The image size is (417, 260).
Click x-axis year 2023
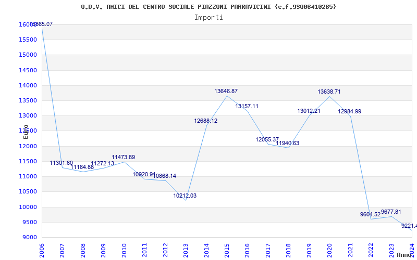391,250
